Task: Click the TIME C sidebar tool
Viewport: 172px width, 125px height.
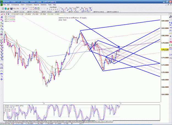Action: click(2, 58)
